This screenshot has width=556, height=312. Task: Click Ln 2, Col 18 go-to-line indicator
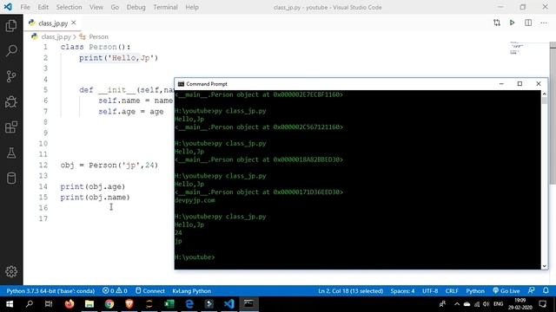coord(351,291)
